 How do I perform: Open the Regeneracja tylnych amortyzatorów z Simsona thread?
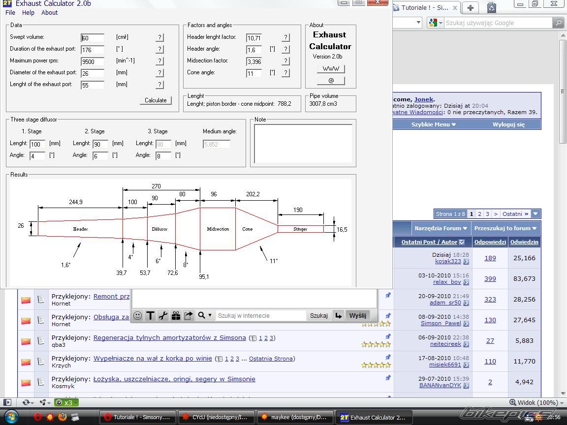tap(169, 338)
